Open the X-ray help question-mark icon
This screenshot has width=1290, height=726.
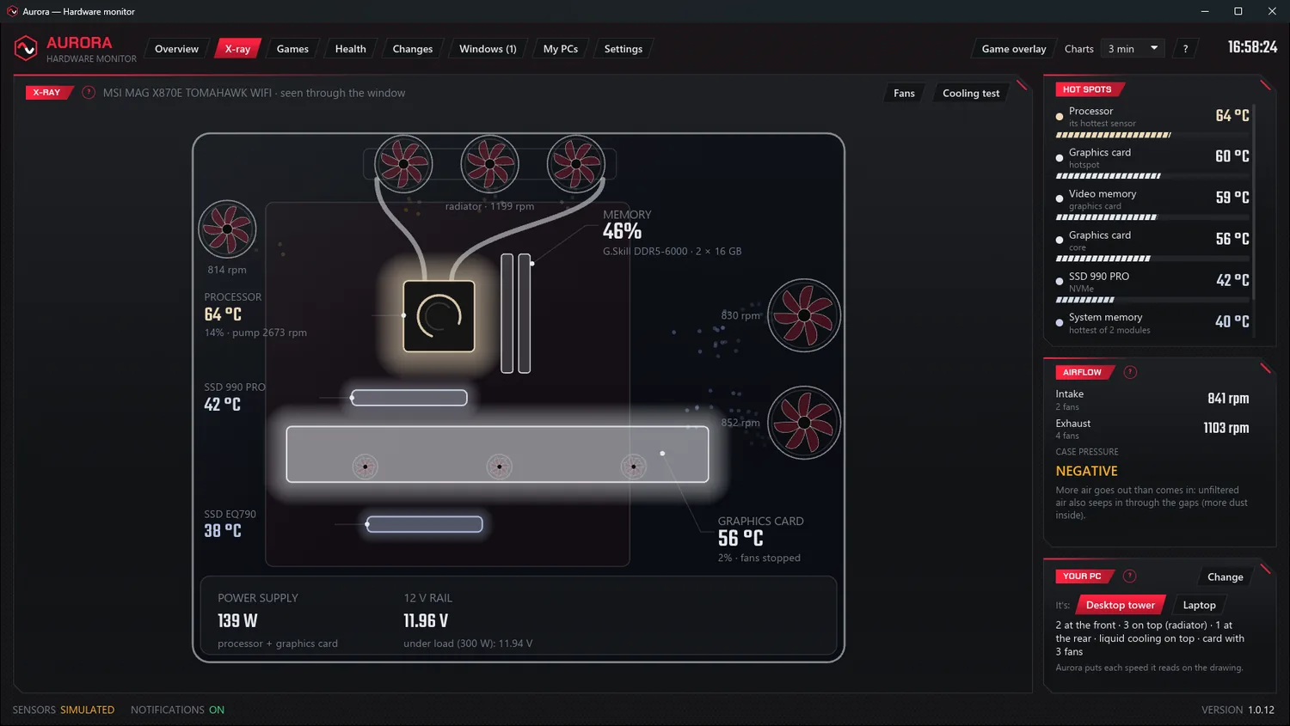[89, 93]
